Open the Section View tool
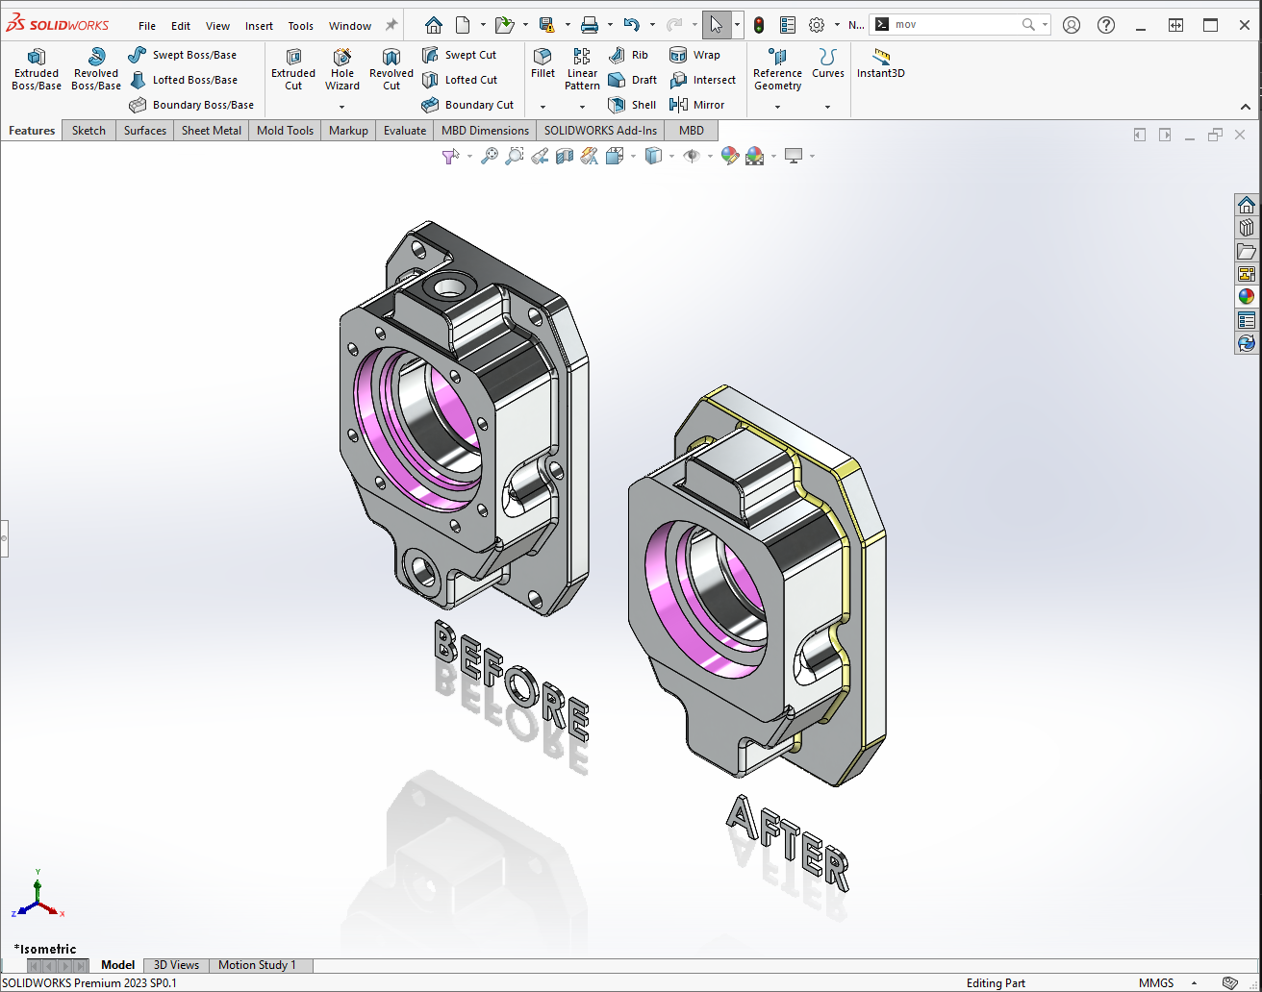Image resolution: width=1262 pixels, height=992 pixels. [565, 156]
